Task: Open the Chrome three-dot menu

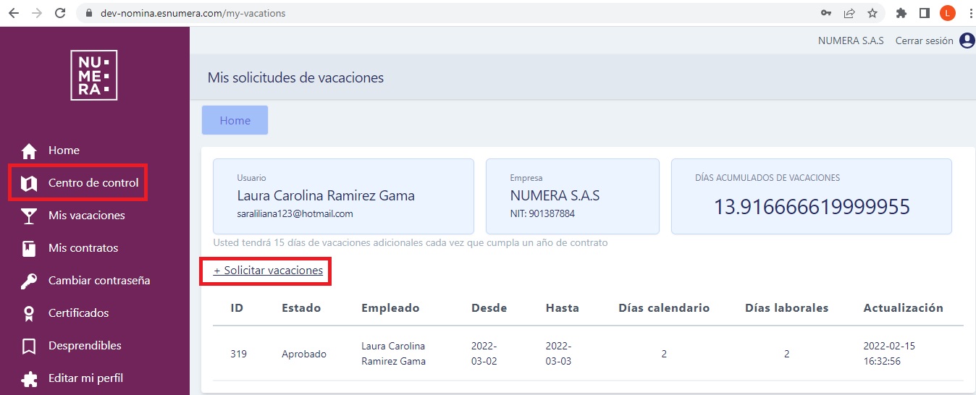Action: pos(969,13)
